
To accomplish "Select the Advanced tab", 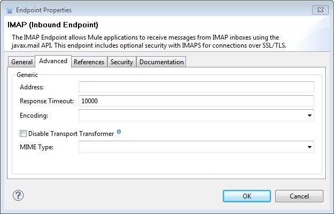I will [x=53, y=61].
